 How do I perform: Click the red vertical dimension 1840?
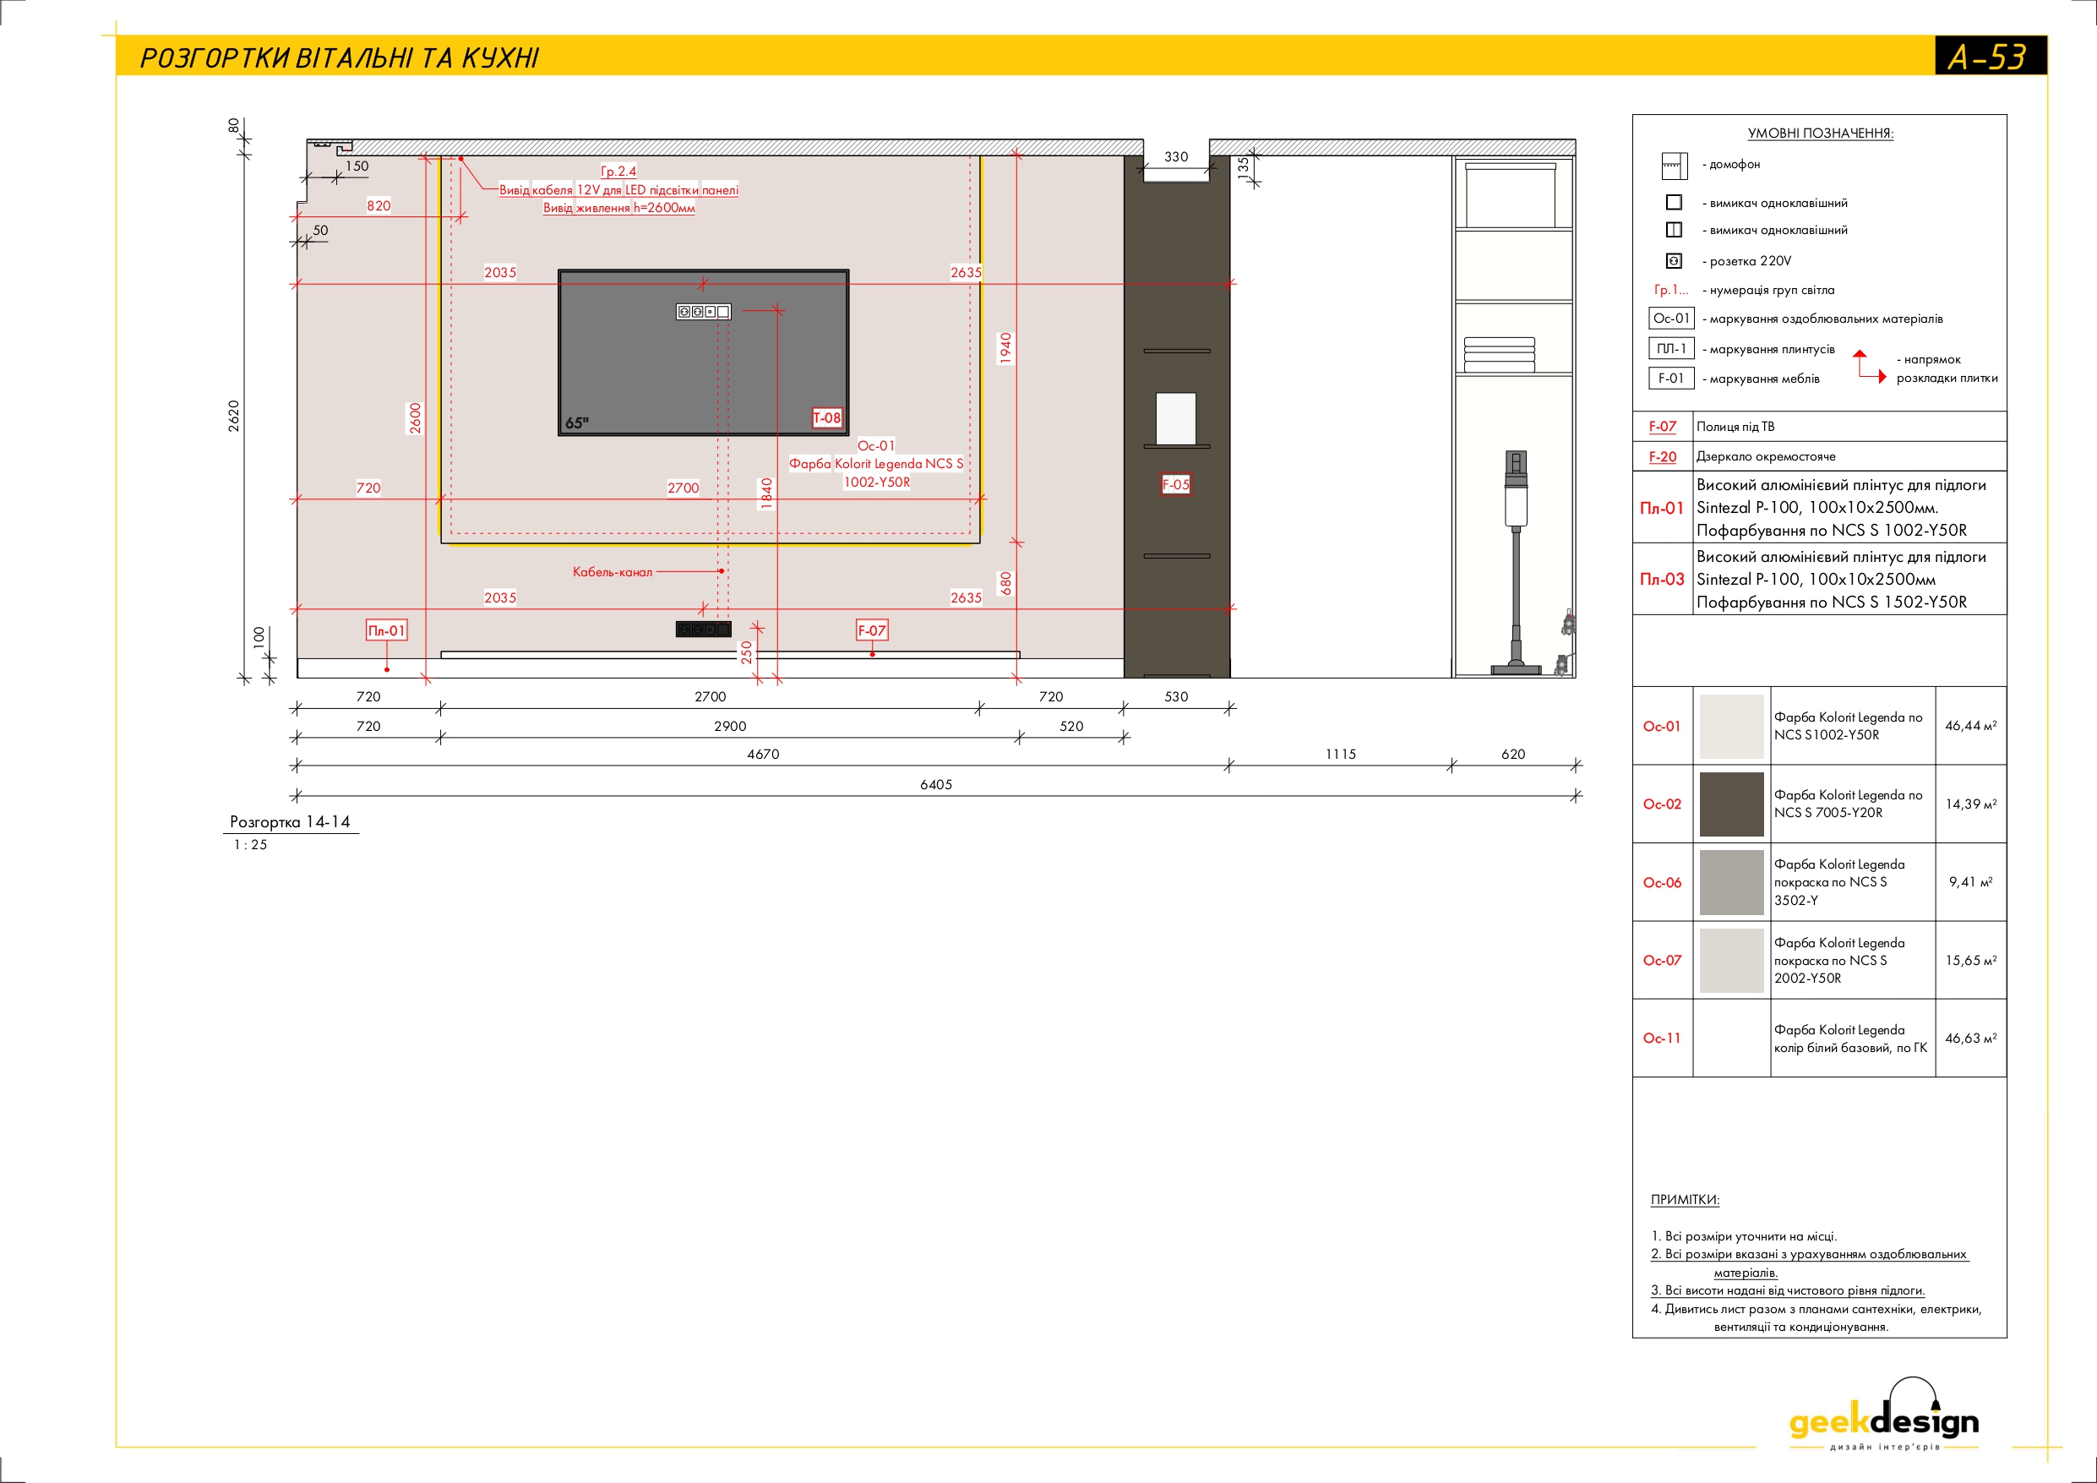767,493
